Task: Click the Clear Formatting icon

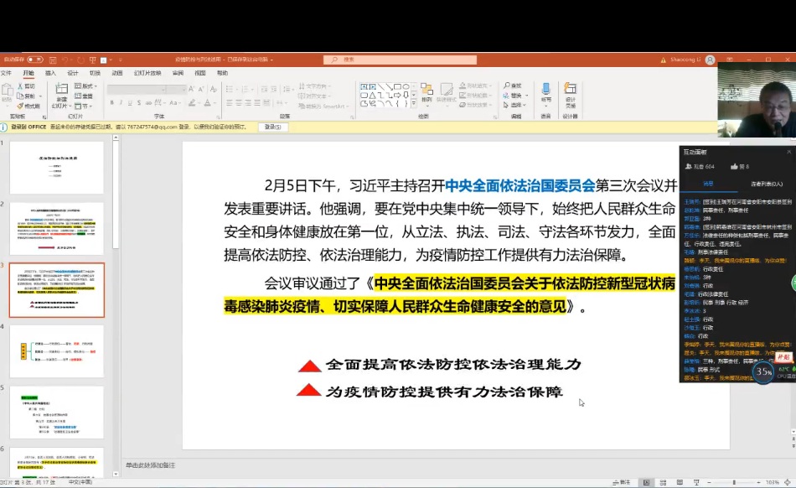Action: click(214, 90)
